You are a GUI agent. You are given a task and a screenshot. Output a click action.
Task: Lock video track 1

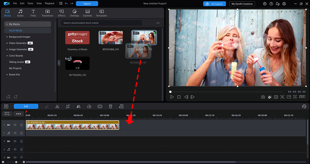pos(21,125)
